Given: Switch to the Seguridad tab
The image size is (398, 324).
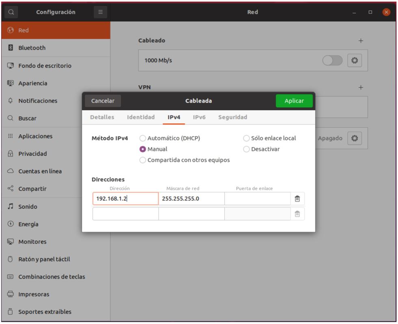Looking at the screenshot, I should tap(233, 117).
